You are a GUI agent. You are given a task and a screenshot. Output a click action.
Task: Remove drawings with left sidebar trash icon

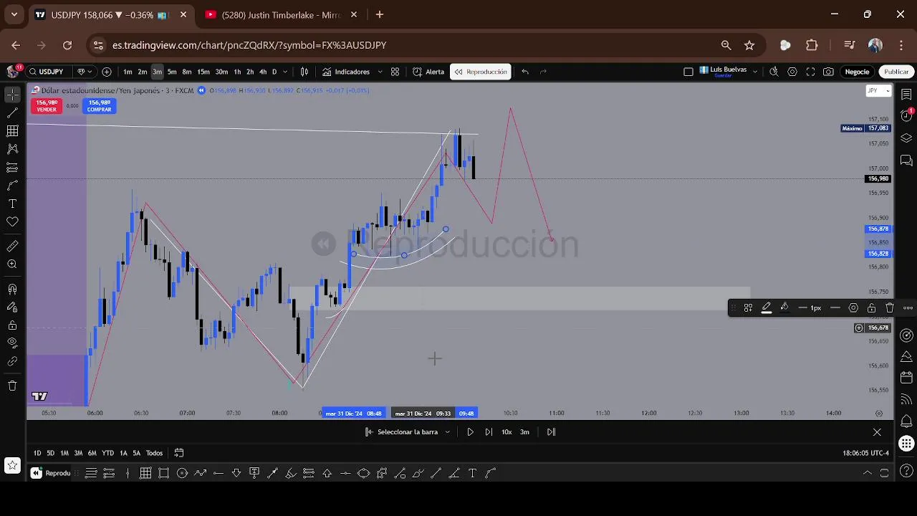pyautogui.click(x=12, y=386)
